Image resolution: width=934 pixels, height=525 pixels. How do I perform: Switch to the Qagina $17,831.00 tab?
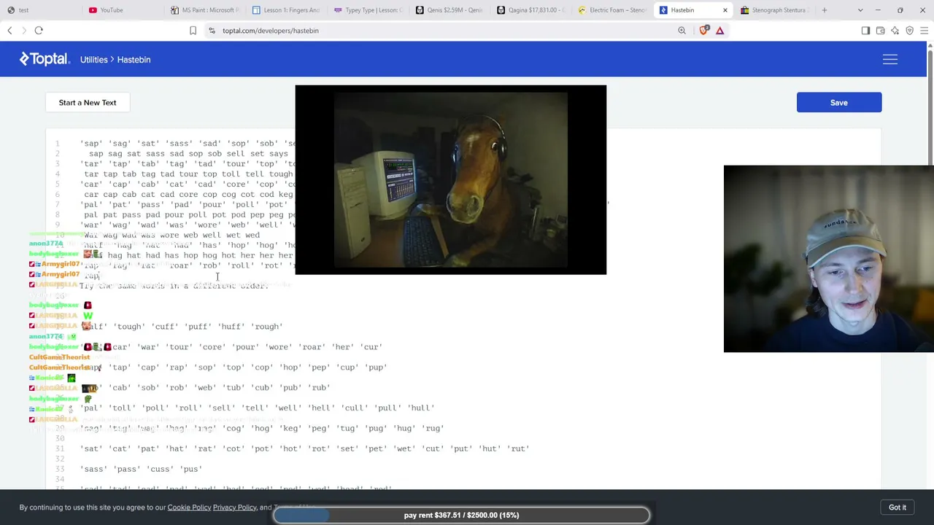[530, 10]
